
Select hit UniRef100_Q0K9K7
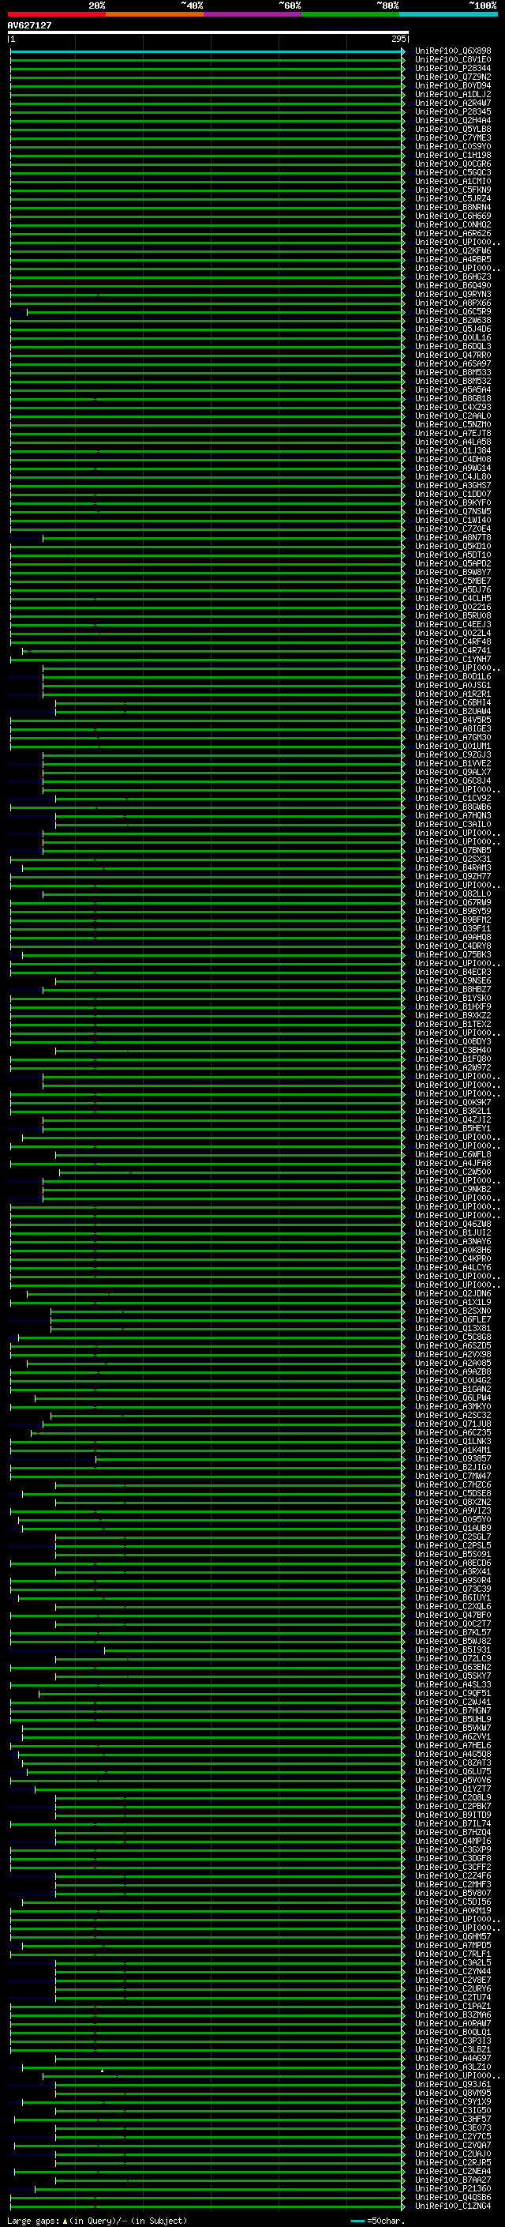pos(453,1102)
